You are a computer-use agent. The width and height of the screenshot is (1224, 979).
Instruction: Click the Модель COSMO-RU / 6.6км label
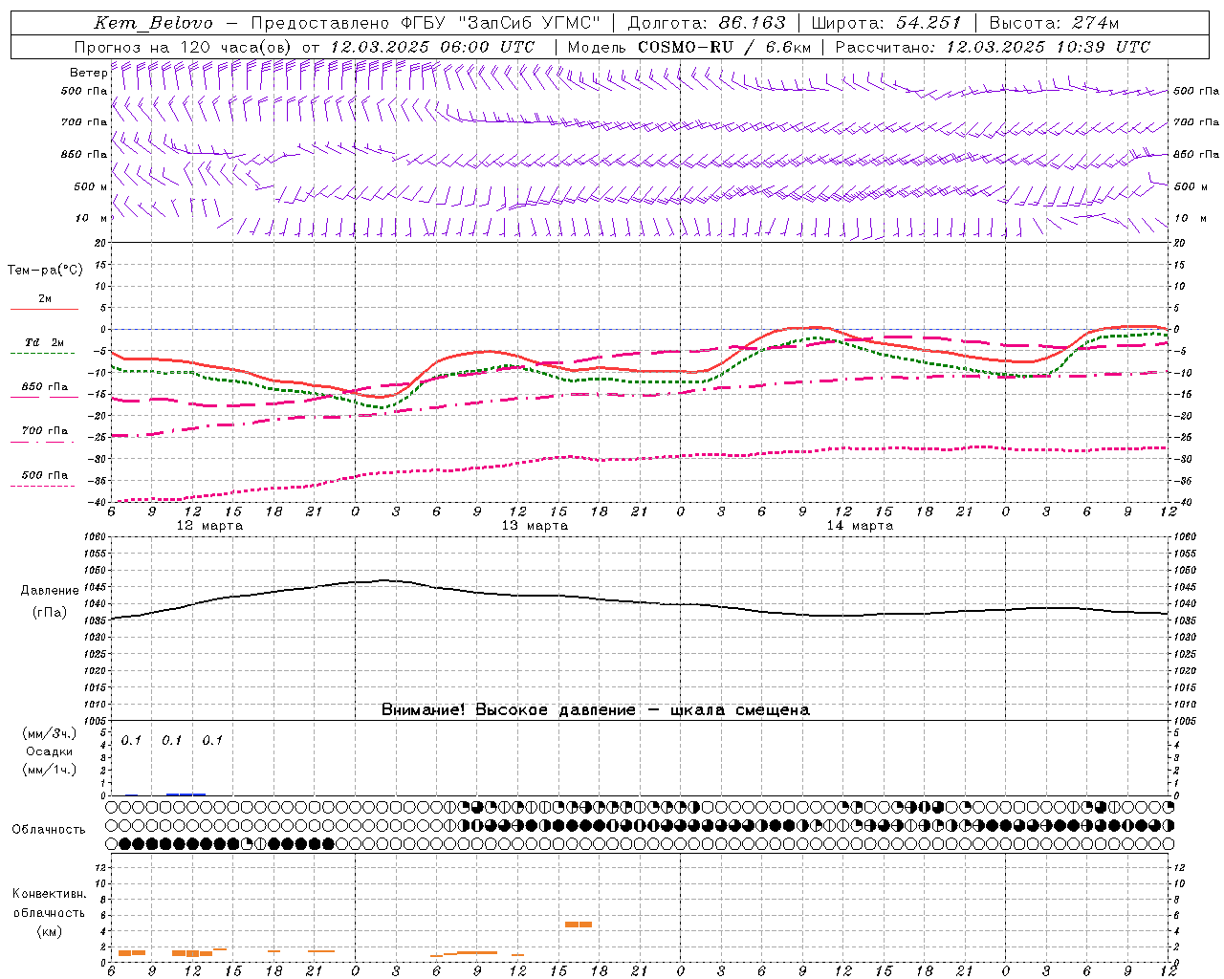(688, 47)
